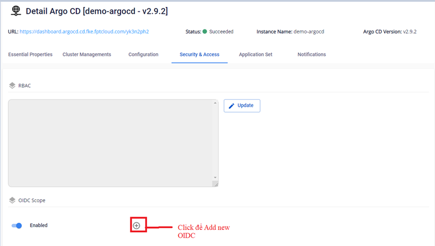Toggle the OIDC Scope Enabled switch
This screenshot has height=246, width=435.
(17, 225)
